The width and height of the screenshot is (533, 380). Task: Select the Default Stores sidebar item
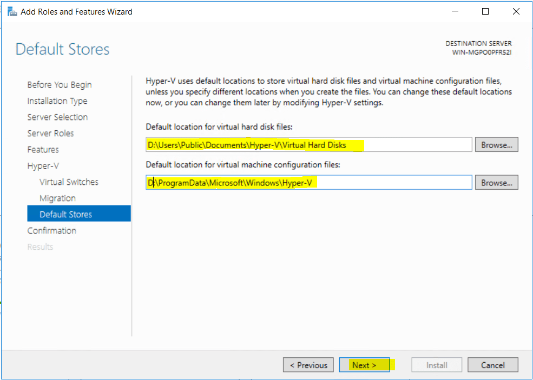tap(65, 215)
